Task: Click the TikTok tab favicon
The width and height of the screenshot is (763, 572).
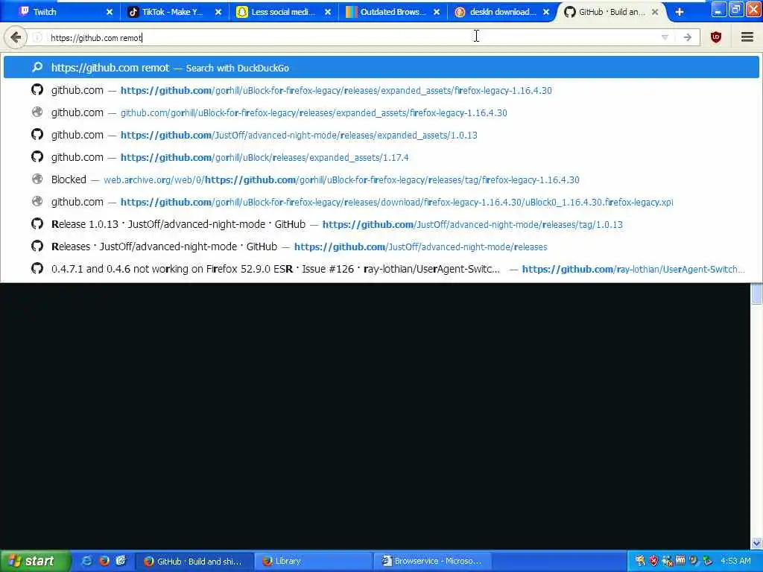Action: [133, 12]
